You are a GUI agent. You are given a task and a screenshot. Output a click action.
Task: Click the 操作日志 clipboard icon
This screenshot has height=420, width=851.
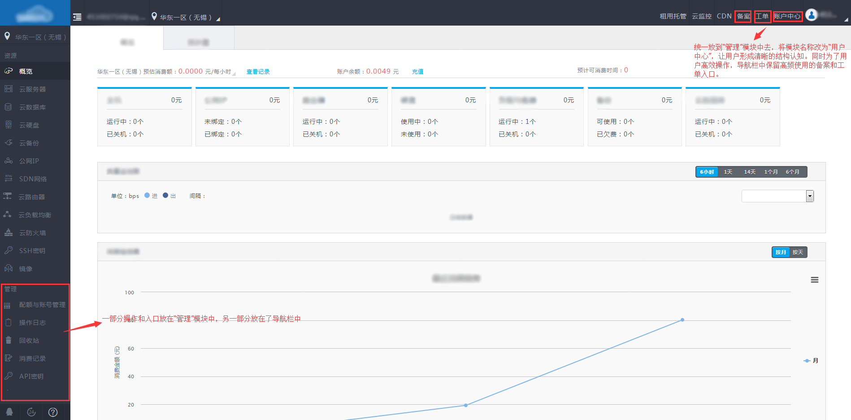coord(9,322)
